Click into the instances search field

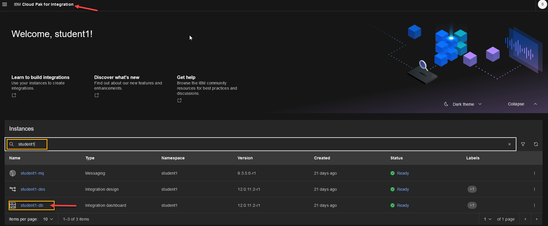[259, 144]
